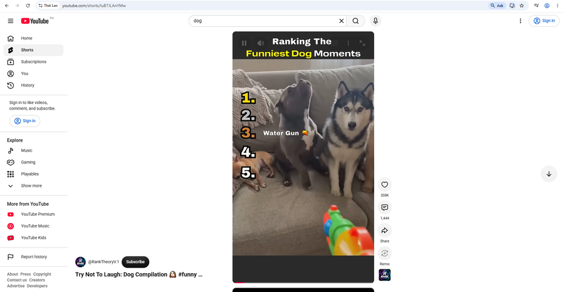Open Home in the sidebar

(33, 38)
